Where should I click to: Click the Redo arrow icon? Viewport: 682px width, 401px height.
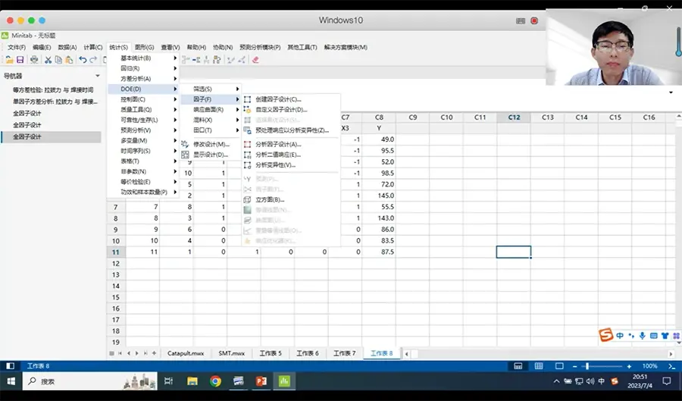tap(93, 60)
